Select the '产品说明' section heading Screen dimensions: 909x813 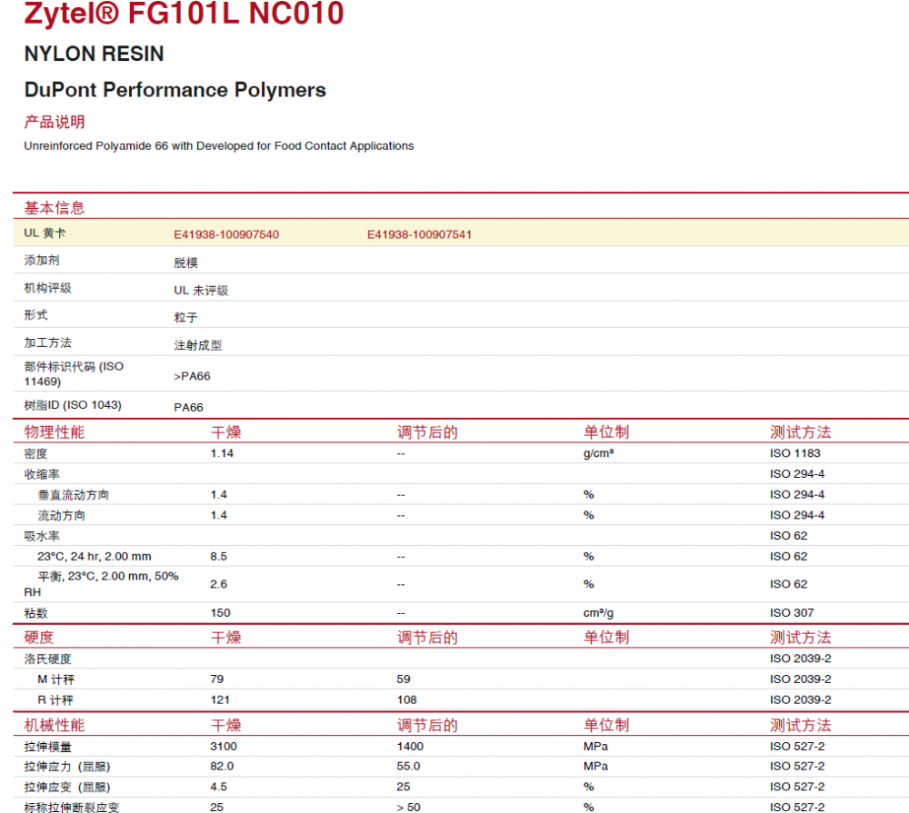[x=55, y=122]
